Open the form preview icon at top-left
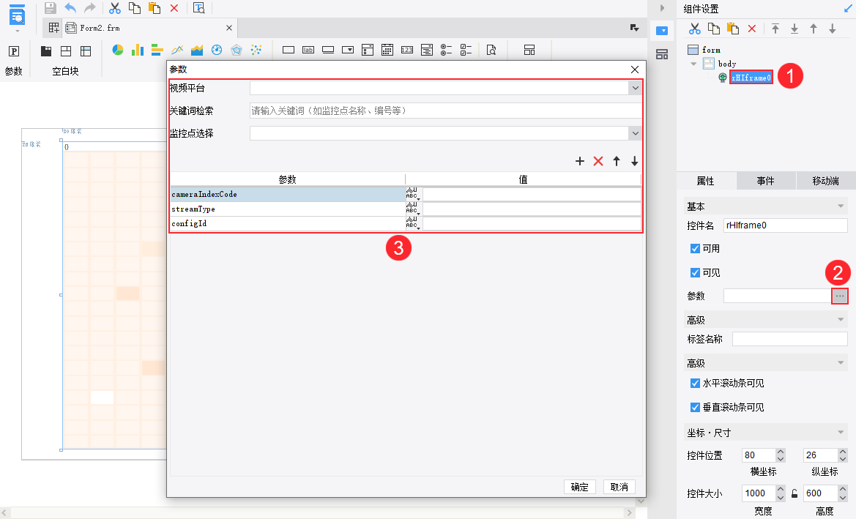 (18, 15)
